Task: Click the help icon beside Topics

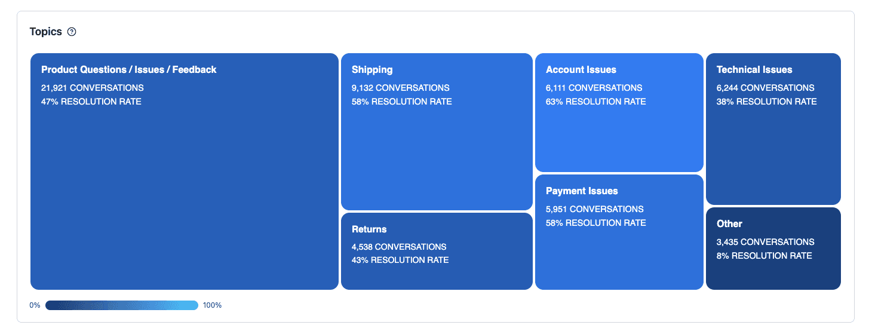Action: pyautogui.click(x=72, y=32)
